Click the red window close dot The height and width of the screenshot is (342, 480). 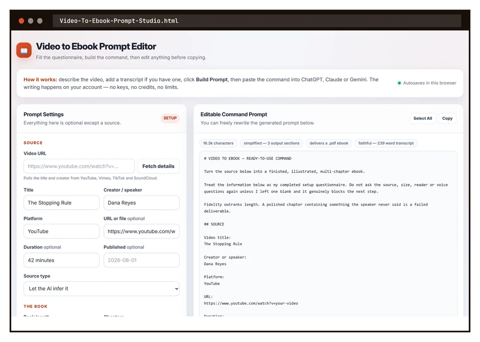pos(21,21)
